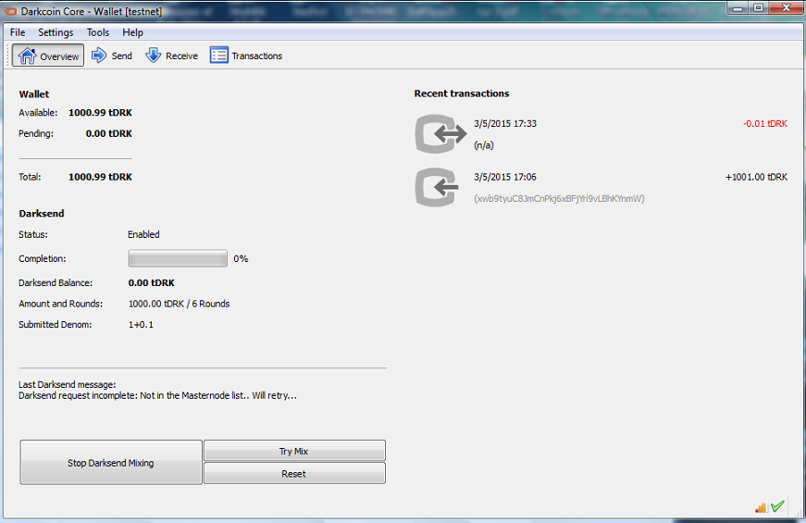The height and width of the screenshot is (523, 806).
Task: Click the toolbar drag handle beside Overview
Action: point(7,56)
